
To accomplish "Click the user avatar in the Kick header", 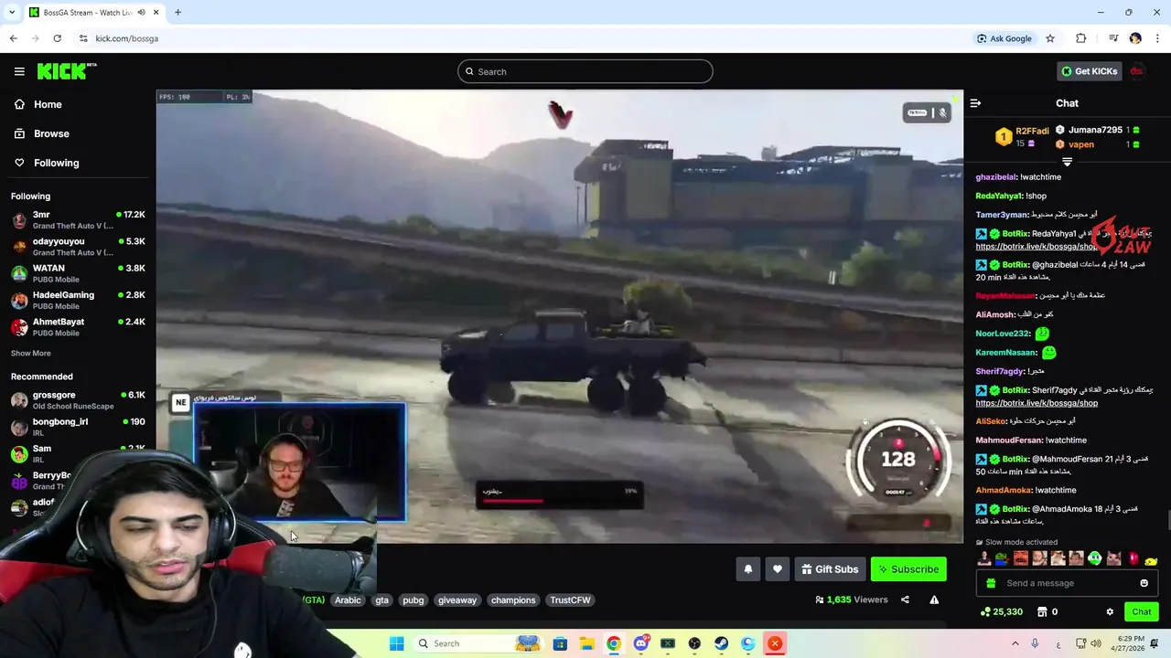I will [x=1136, y=71].
